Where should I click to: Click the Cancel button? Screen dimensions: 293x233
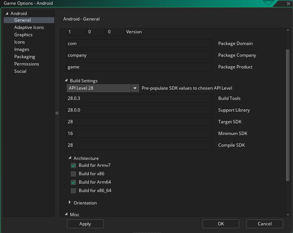[x=264, y=224]
